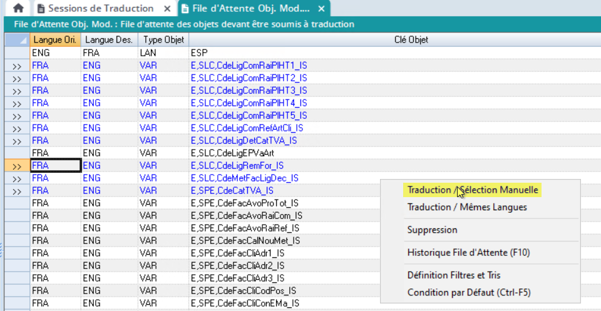Select Condition par Défaut (Ctrl-F5)
This screenshot has height=311, width=601.
point(469,292)
